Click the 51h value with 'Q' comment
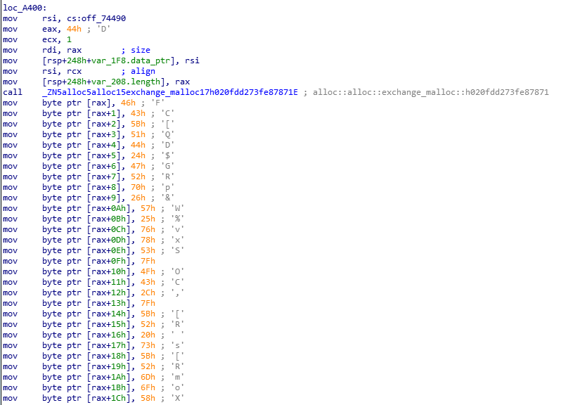 pos(138,134)
